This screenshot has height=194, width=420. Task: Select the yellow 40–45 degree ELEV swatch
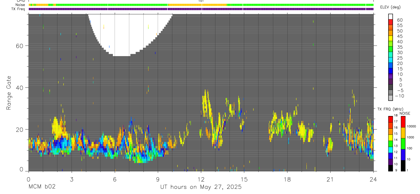coord(390,38)
